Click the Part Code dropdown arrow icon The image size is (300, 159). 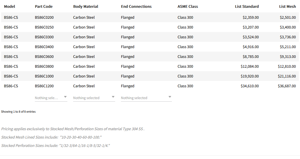[65, 97]
